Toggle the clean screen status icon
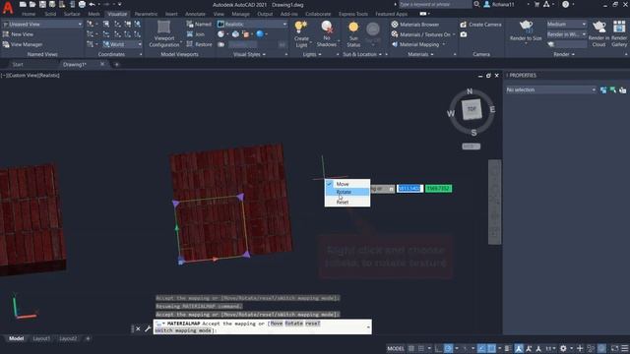Viewport: 630px width, 354px height. click(614, 348)
